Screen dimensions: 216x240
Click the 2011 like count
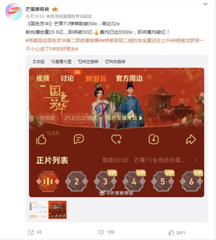[181, 233]
